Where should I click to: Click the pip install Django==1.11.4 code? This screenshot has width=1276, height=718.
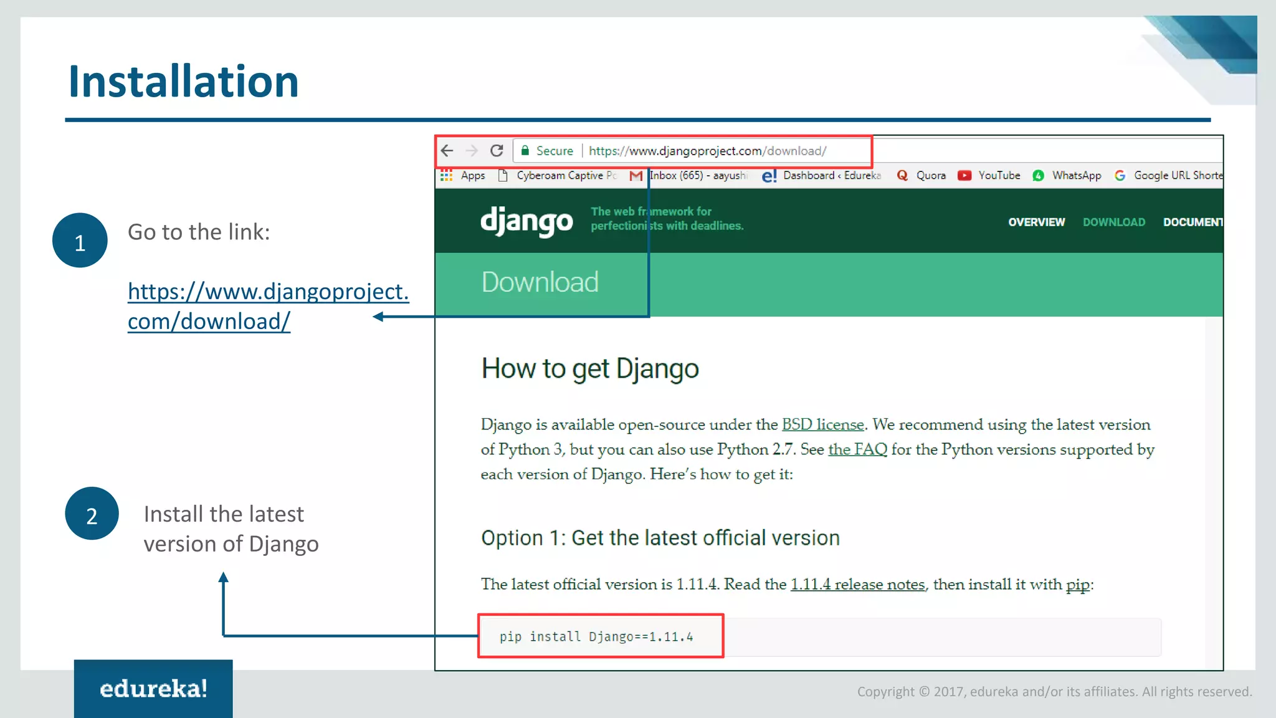pos(596,636)
